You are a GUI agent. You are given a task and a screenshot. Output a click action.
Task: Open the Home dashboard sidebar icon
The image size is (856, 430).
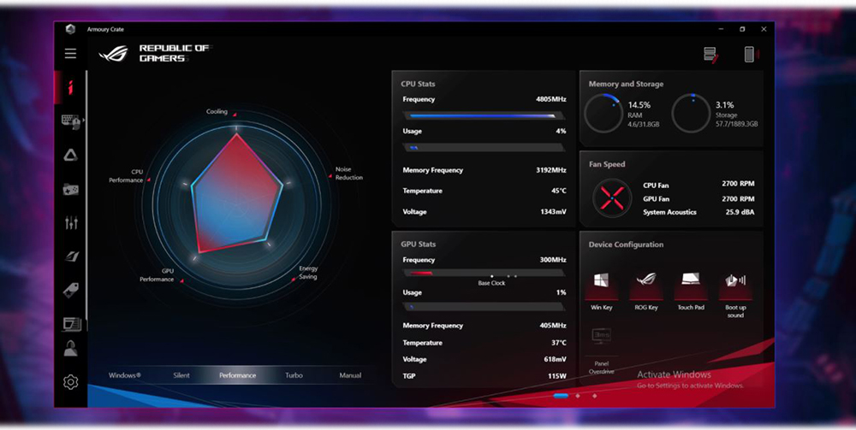pyautogui.click(x=70, y=86)
